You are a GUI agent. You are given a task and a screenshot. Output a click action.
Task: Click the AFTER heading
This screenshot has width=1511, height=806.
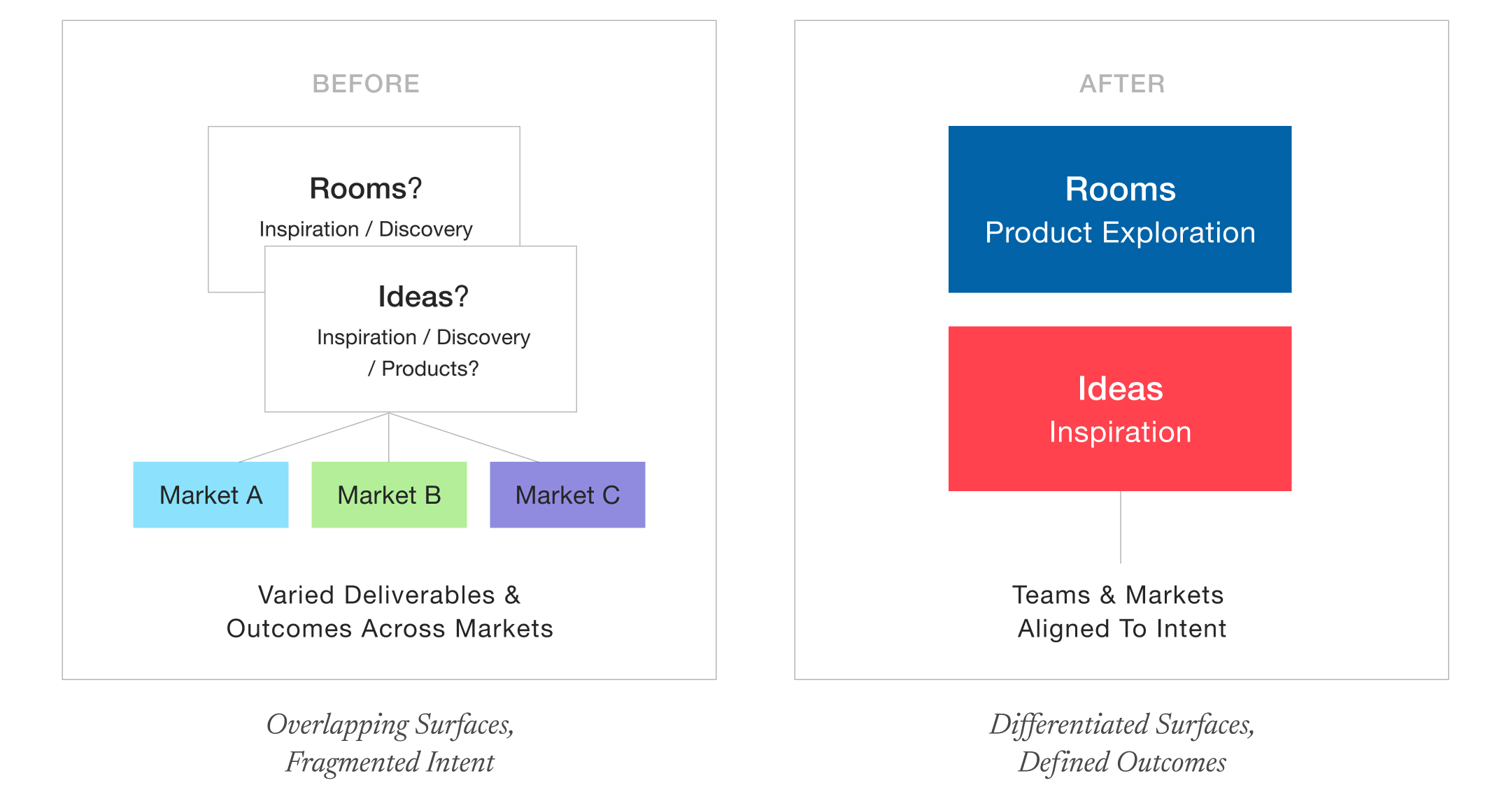(1122, 84)
